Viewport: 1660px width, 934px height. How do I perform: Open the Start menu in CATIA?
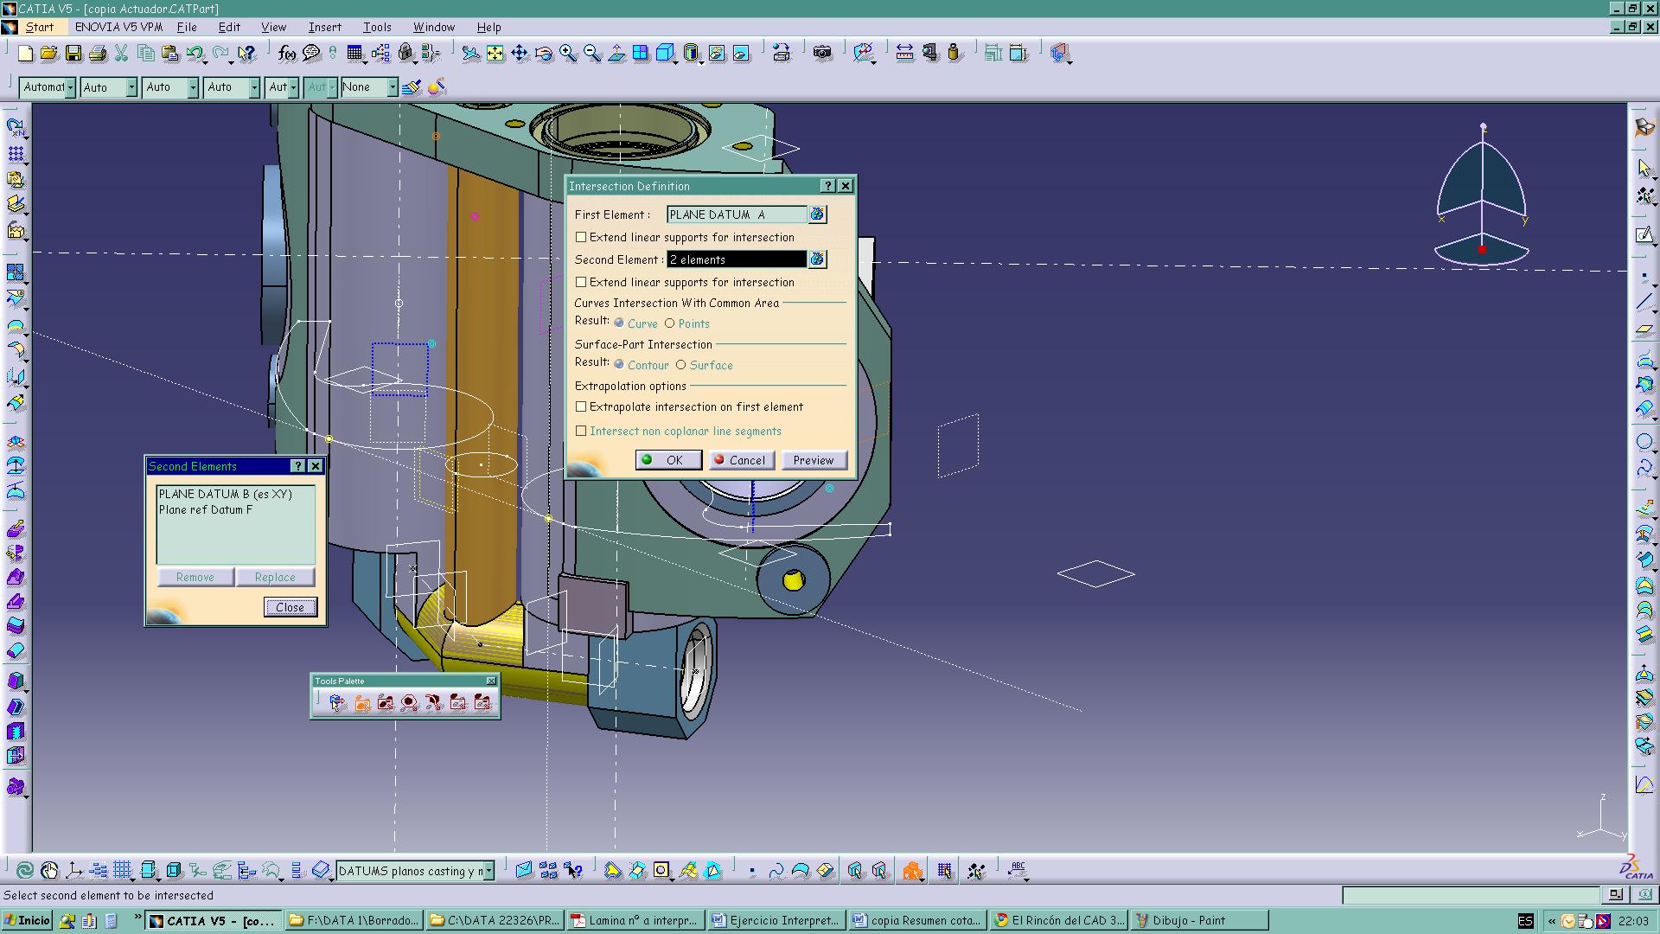tap(40, 27)
